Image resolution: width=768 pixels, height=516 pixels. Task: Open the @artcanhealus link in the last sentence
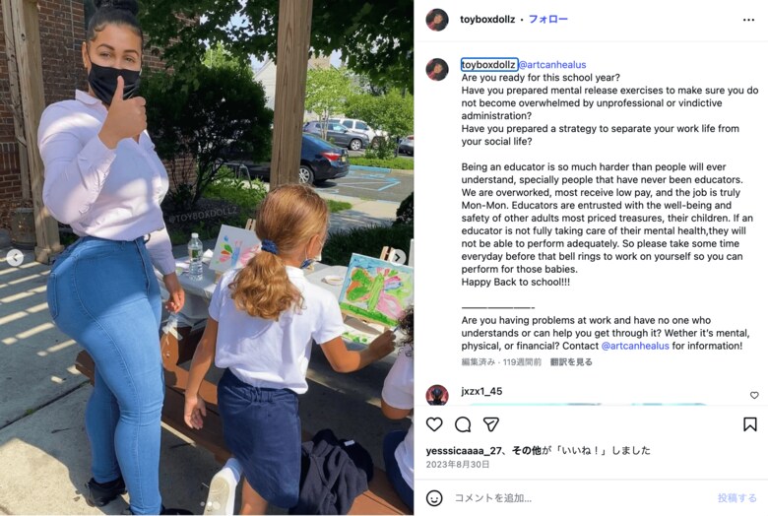point(635,346)
